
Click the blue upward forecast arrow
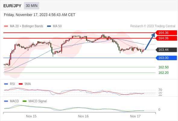(150, 41)
